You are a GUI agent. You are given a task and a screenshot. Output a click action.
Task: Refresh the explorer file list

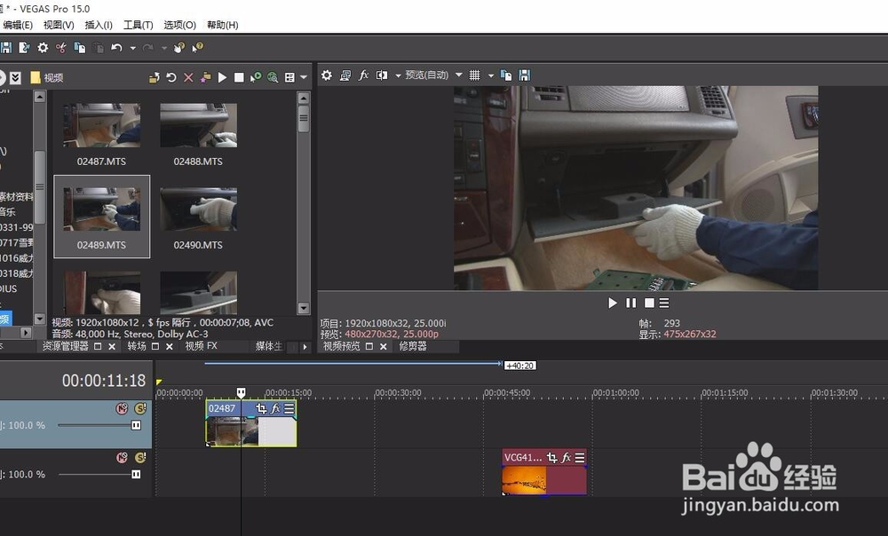(x=171, y=77)
